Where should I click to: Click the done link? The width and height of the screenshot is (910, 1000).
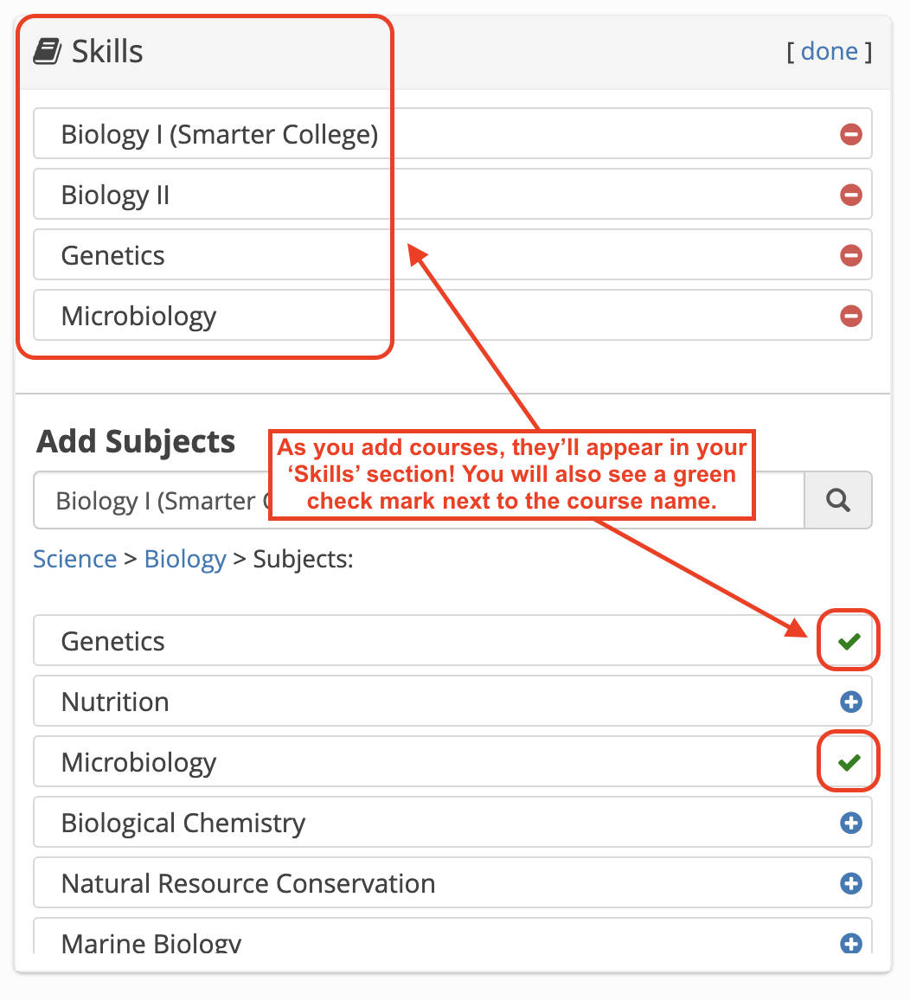829,51
